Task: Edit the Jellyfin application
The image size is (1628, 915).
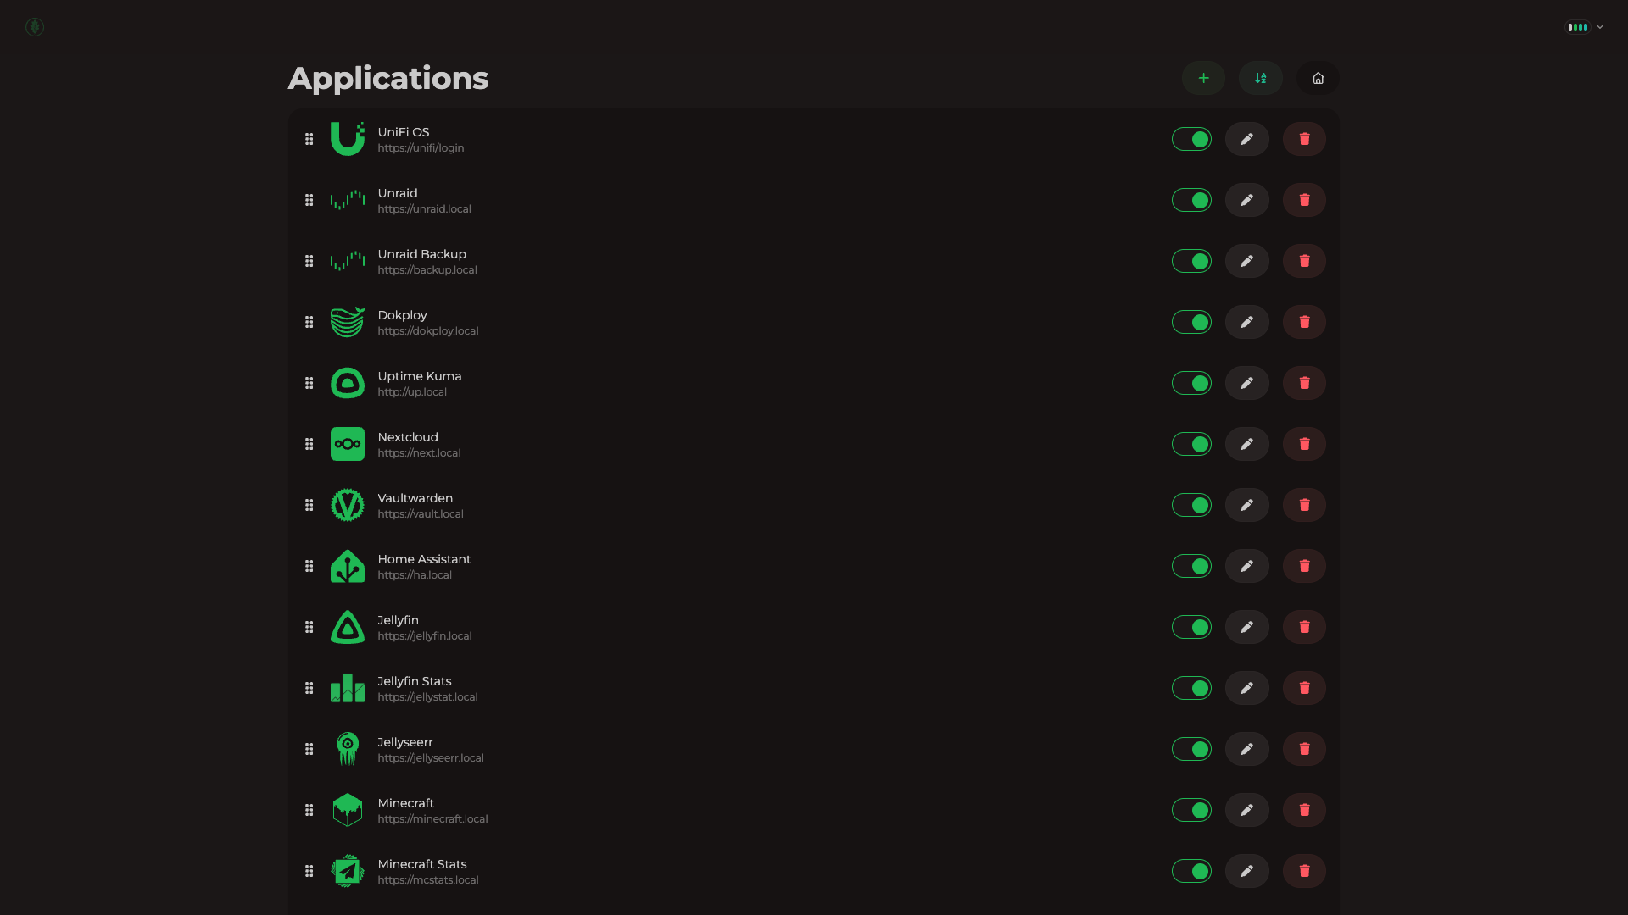Action: [x=1247, y=627]
